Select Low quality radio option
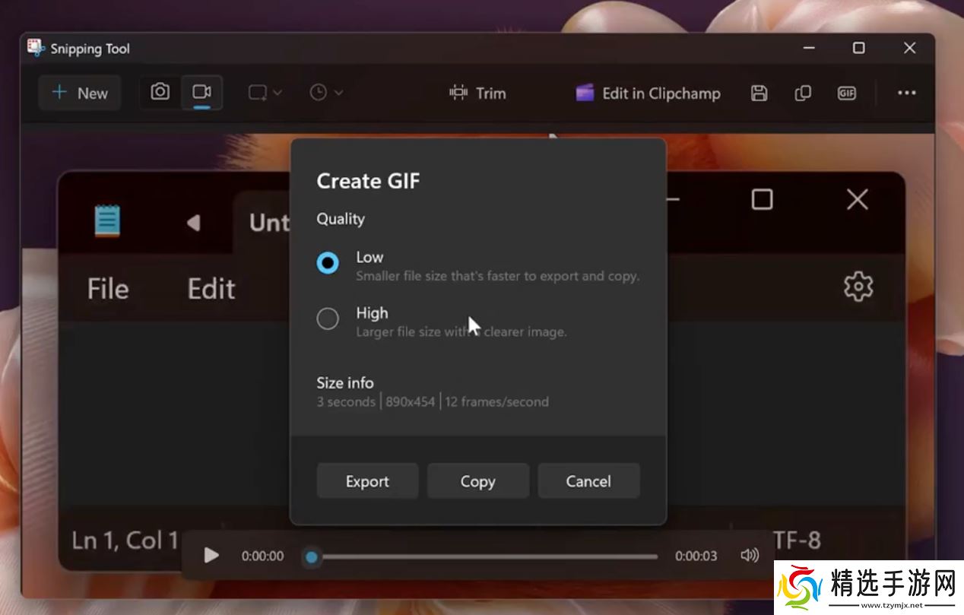Image resolution: width=964 pixels, height=615 pixels. pos(328,263)
